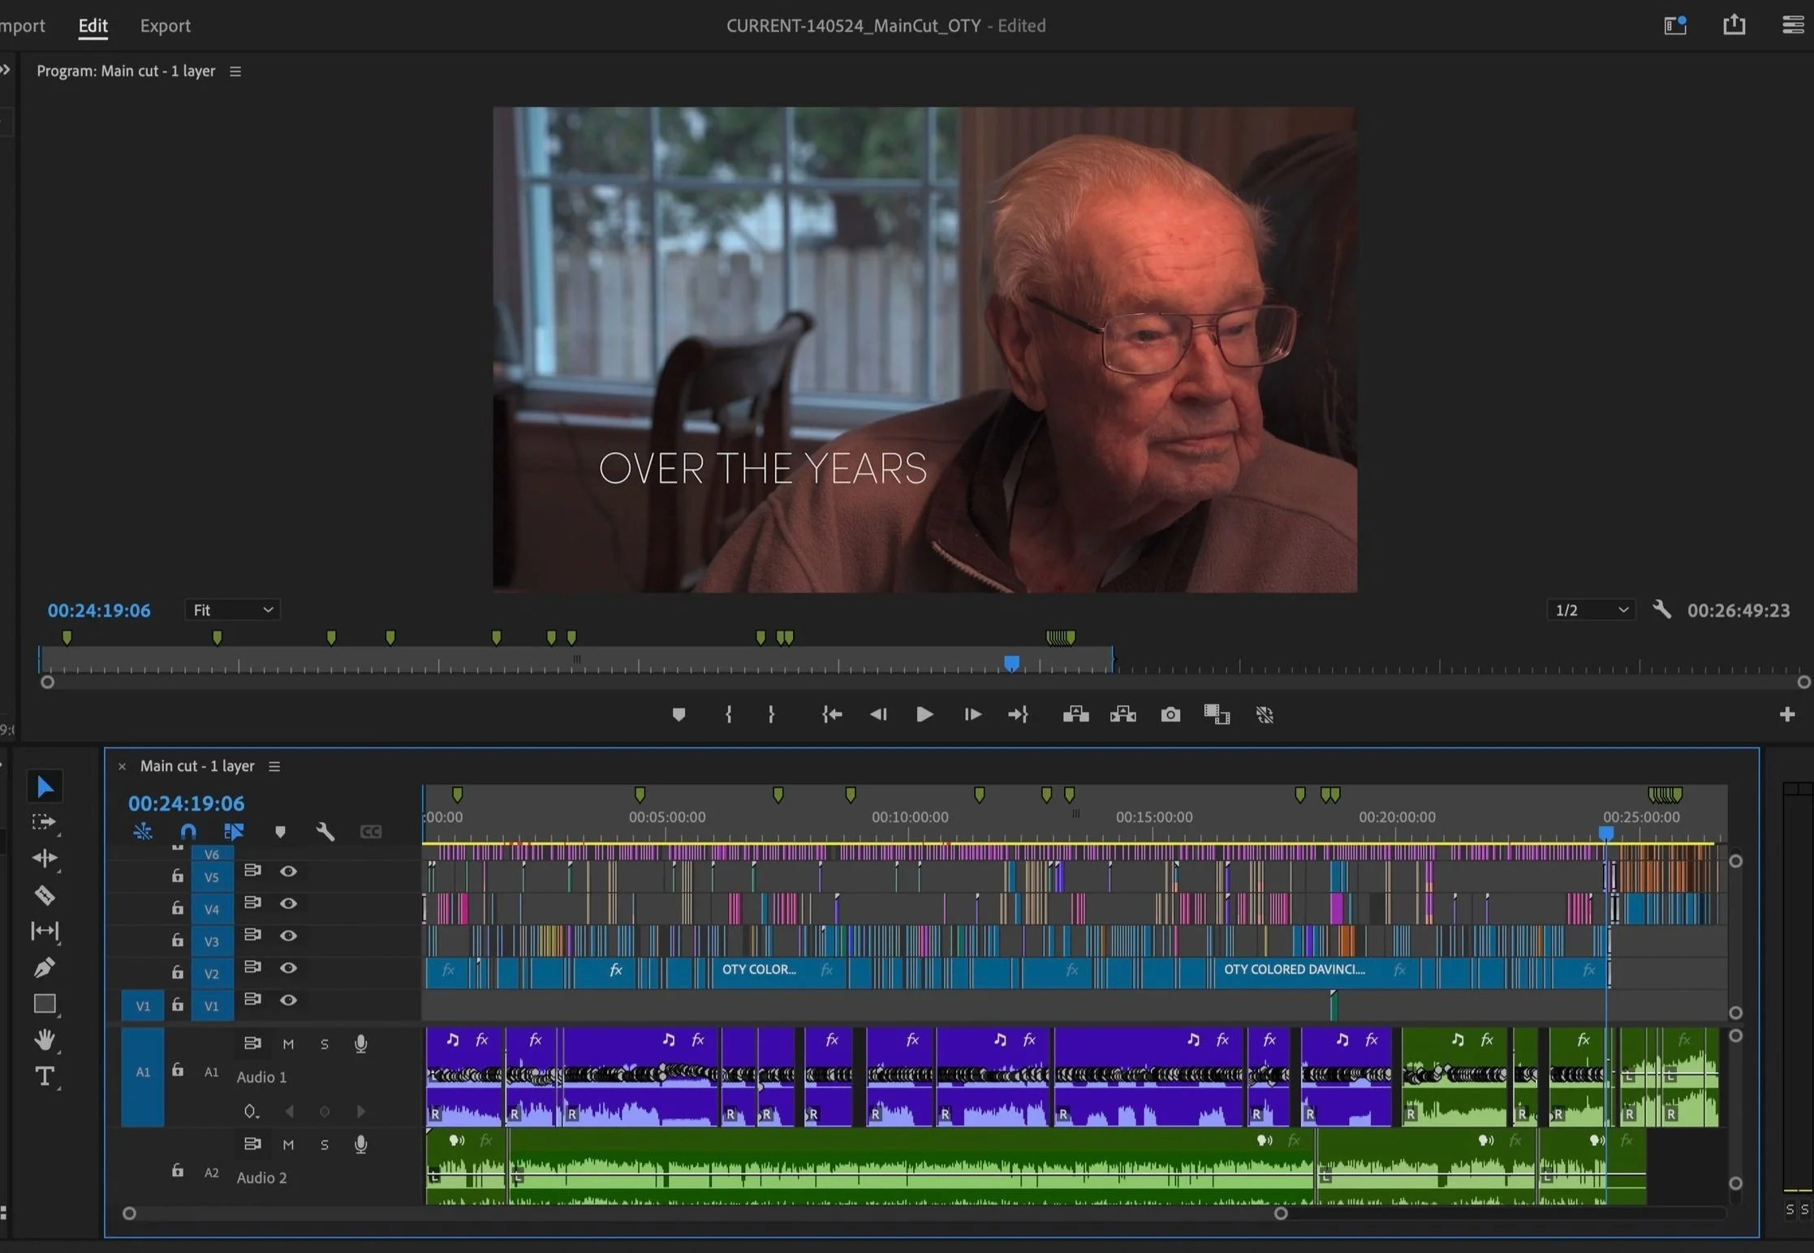This screenshot has width=1814, height=1253.
Task: Open Program monitor panel menu
Action: [x=235, y=71]
